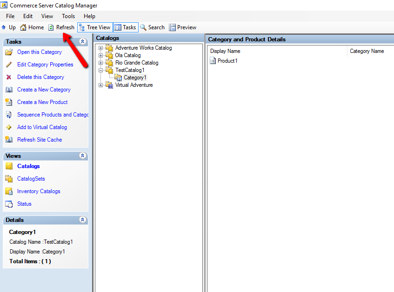Image resolution: width=394 pixels, height=292 pixels.
Task: Open the File menu
Action: pyautogui.click(x=10, y=16)
